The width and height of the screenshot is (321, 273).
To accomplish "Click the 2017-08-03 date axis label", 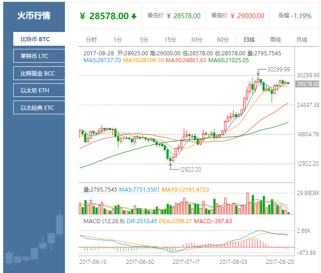I will click(x=233, y=262).
